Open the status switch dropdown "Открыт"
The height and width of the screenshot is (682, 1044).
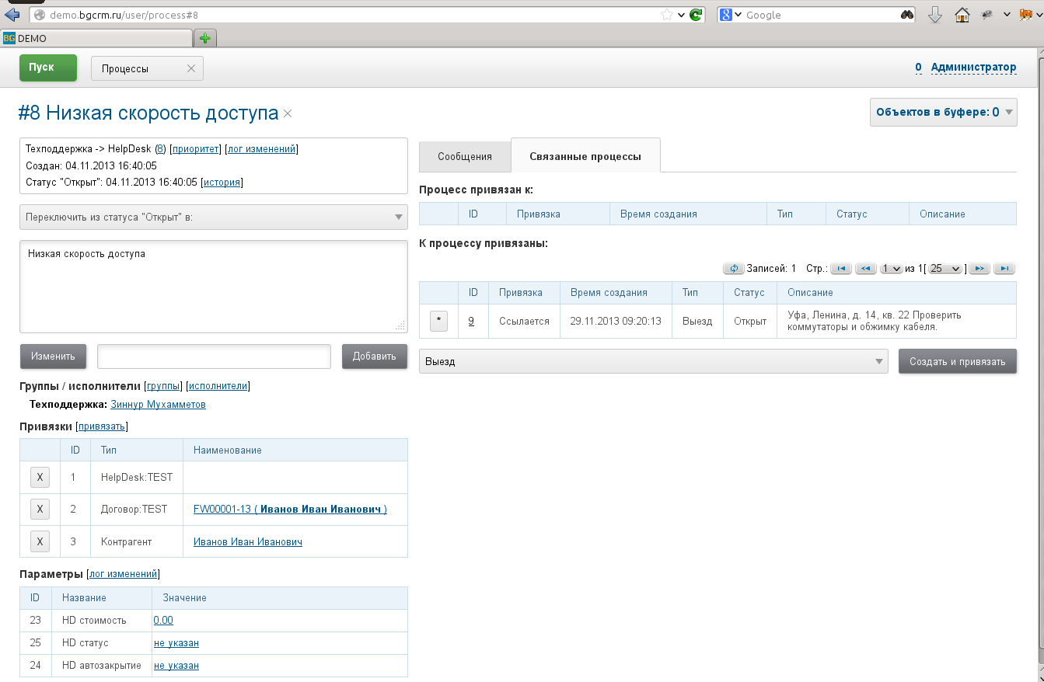coord(213,217)
